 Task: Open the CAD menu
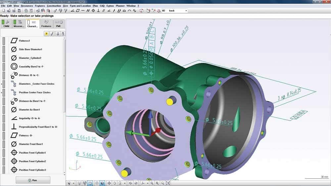tap(102, 6)
